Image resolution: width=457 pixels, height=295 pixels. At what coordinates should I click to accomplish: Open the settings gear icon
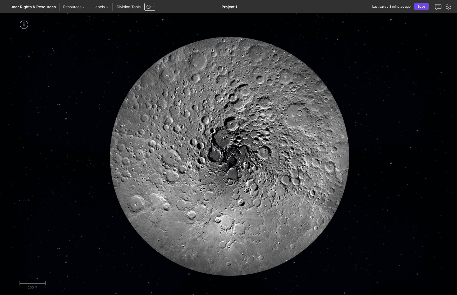pyautogui.click(x=448, y=7)
